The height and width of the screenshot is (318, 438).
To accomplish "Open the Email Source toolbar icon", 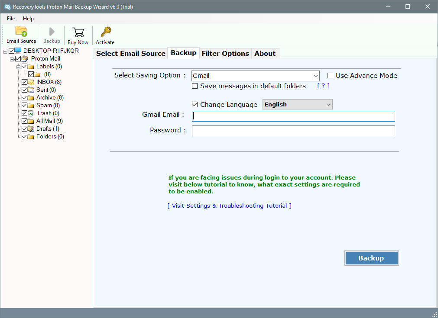I will coord(21,32).
